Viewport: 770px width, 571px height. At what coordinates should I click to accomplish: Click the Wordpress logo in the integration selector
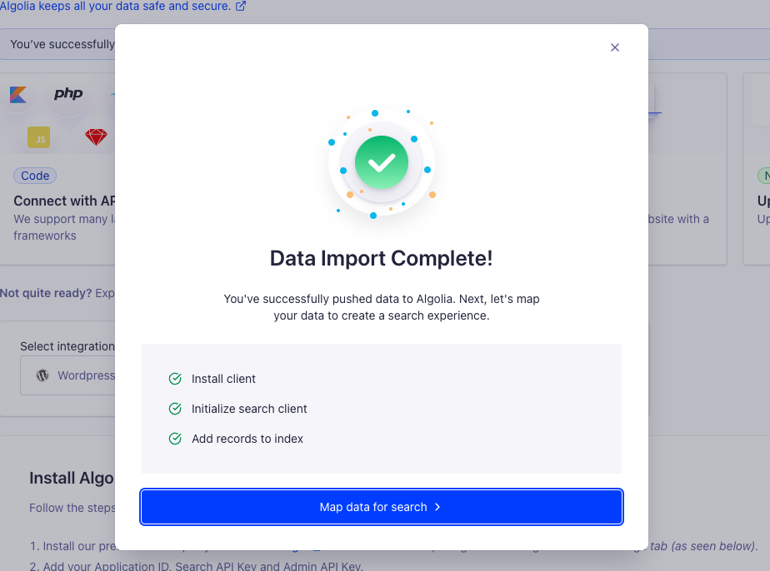[x=42, y=375]
